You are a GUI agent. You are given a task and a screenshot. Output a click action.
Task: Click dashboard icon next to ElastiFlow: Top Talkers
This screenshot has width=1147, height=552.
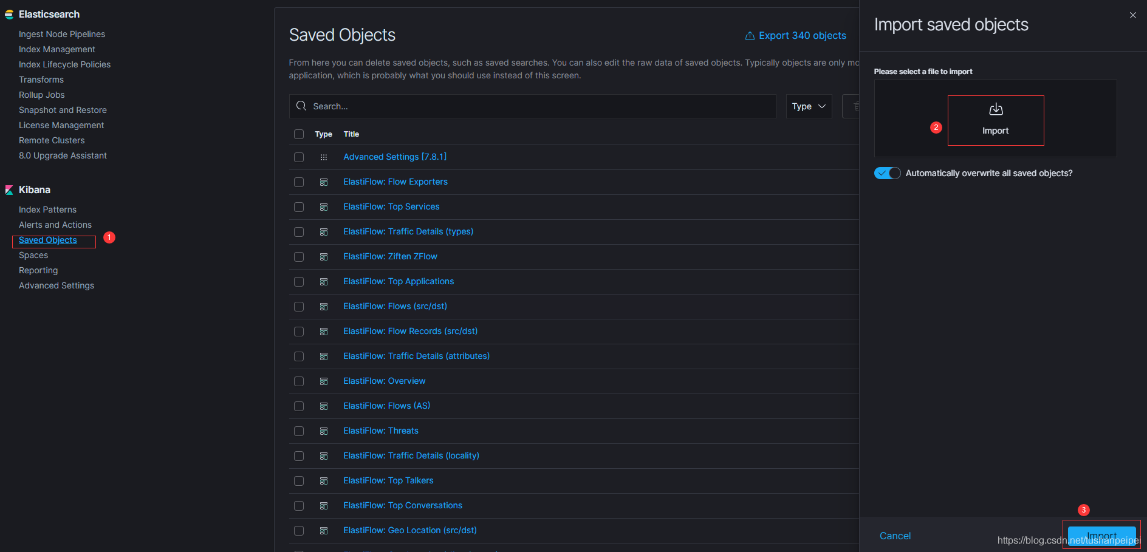tap(324, 481)
